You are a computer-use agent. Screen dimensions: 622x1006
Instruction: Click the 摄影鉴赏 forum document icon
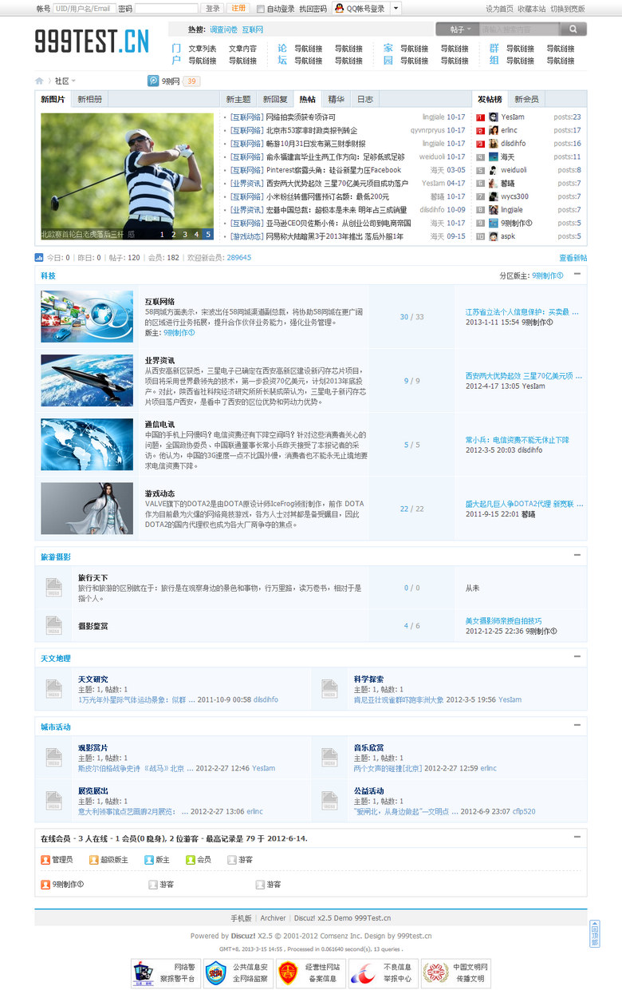point(53,625)
